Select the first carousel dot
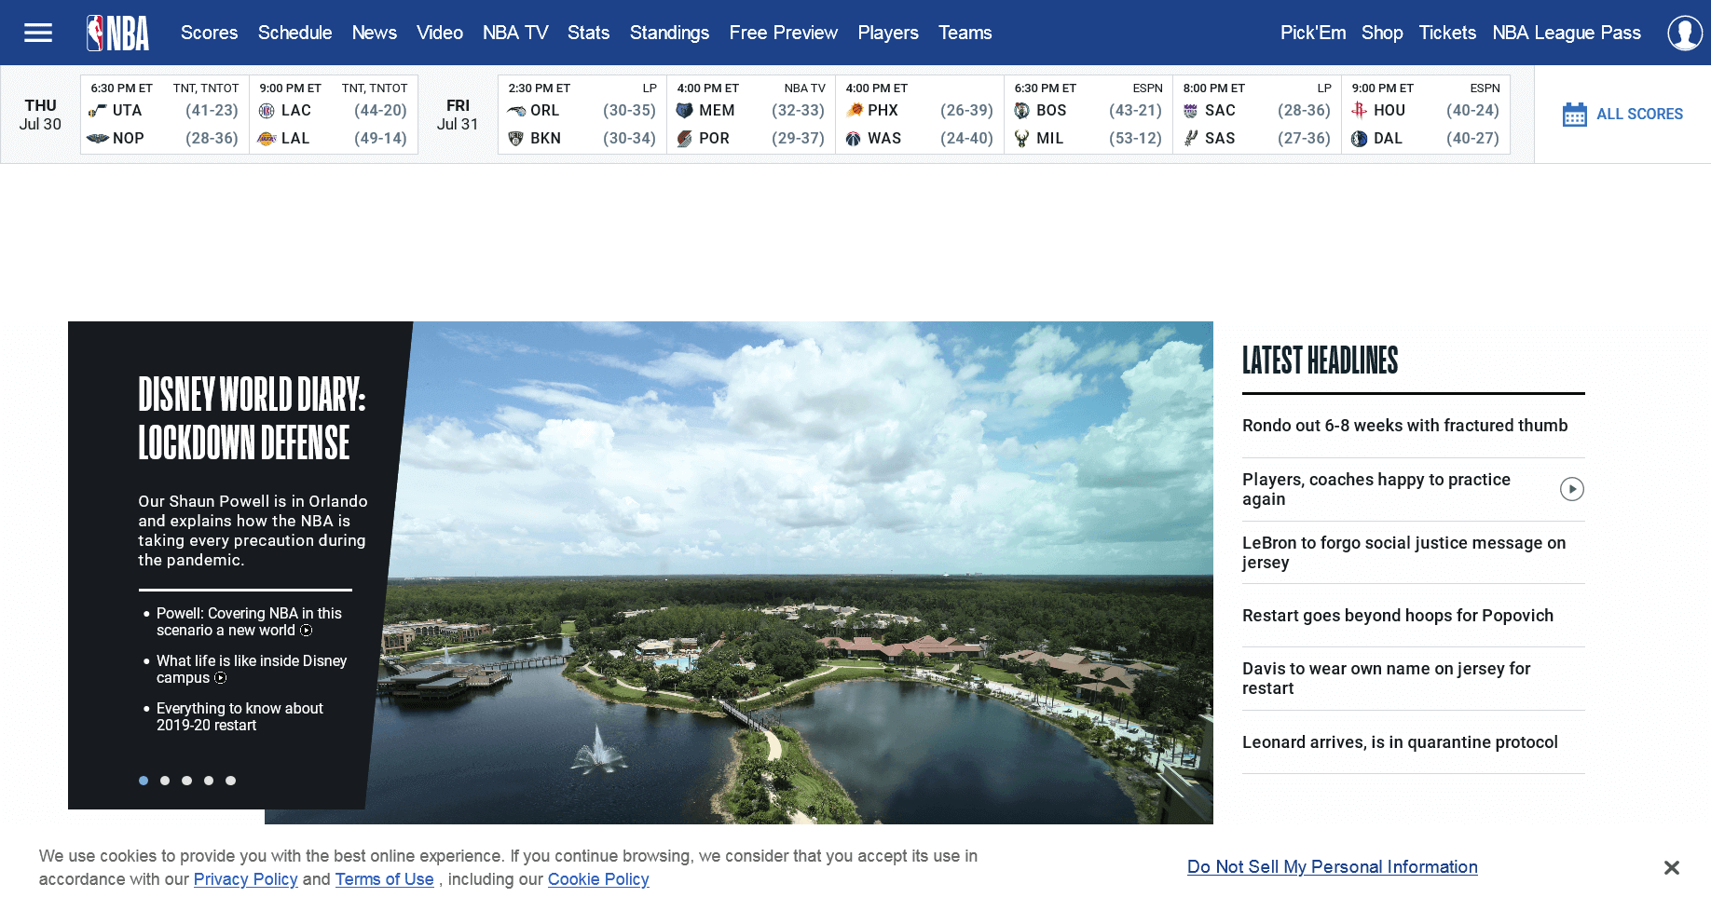Screen dimensions: 1711x911 (144, 781)
